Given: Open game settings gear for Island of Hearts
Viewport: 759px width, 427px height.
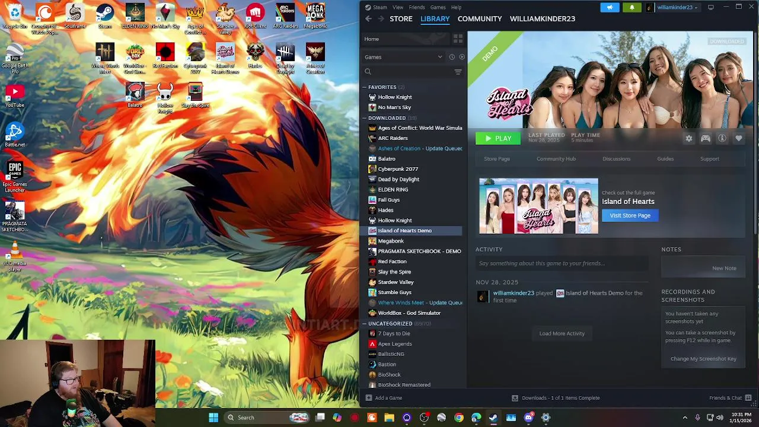Looking at the screenshot, I should click(689, 138).
